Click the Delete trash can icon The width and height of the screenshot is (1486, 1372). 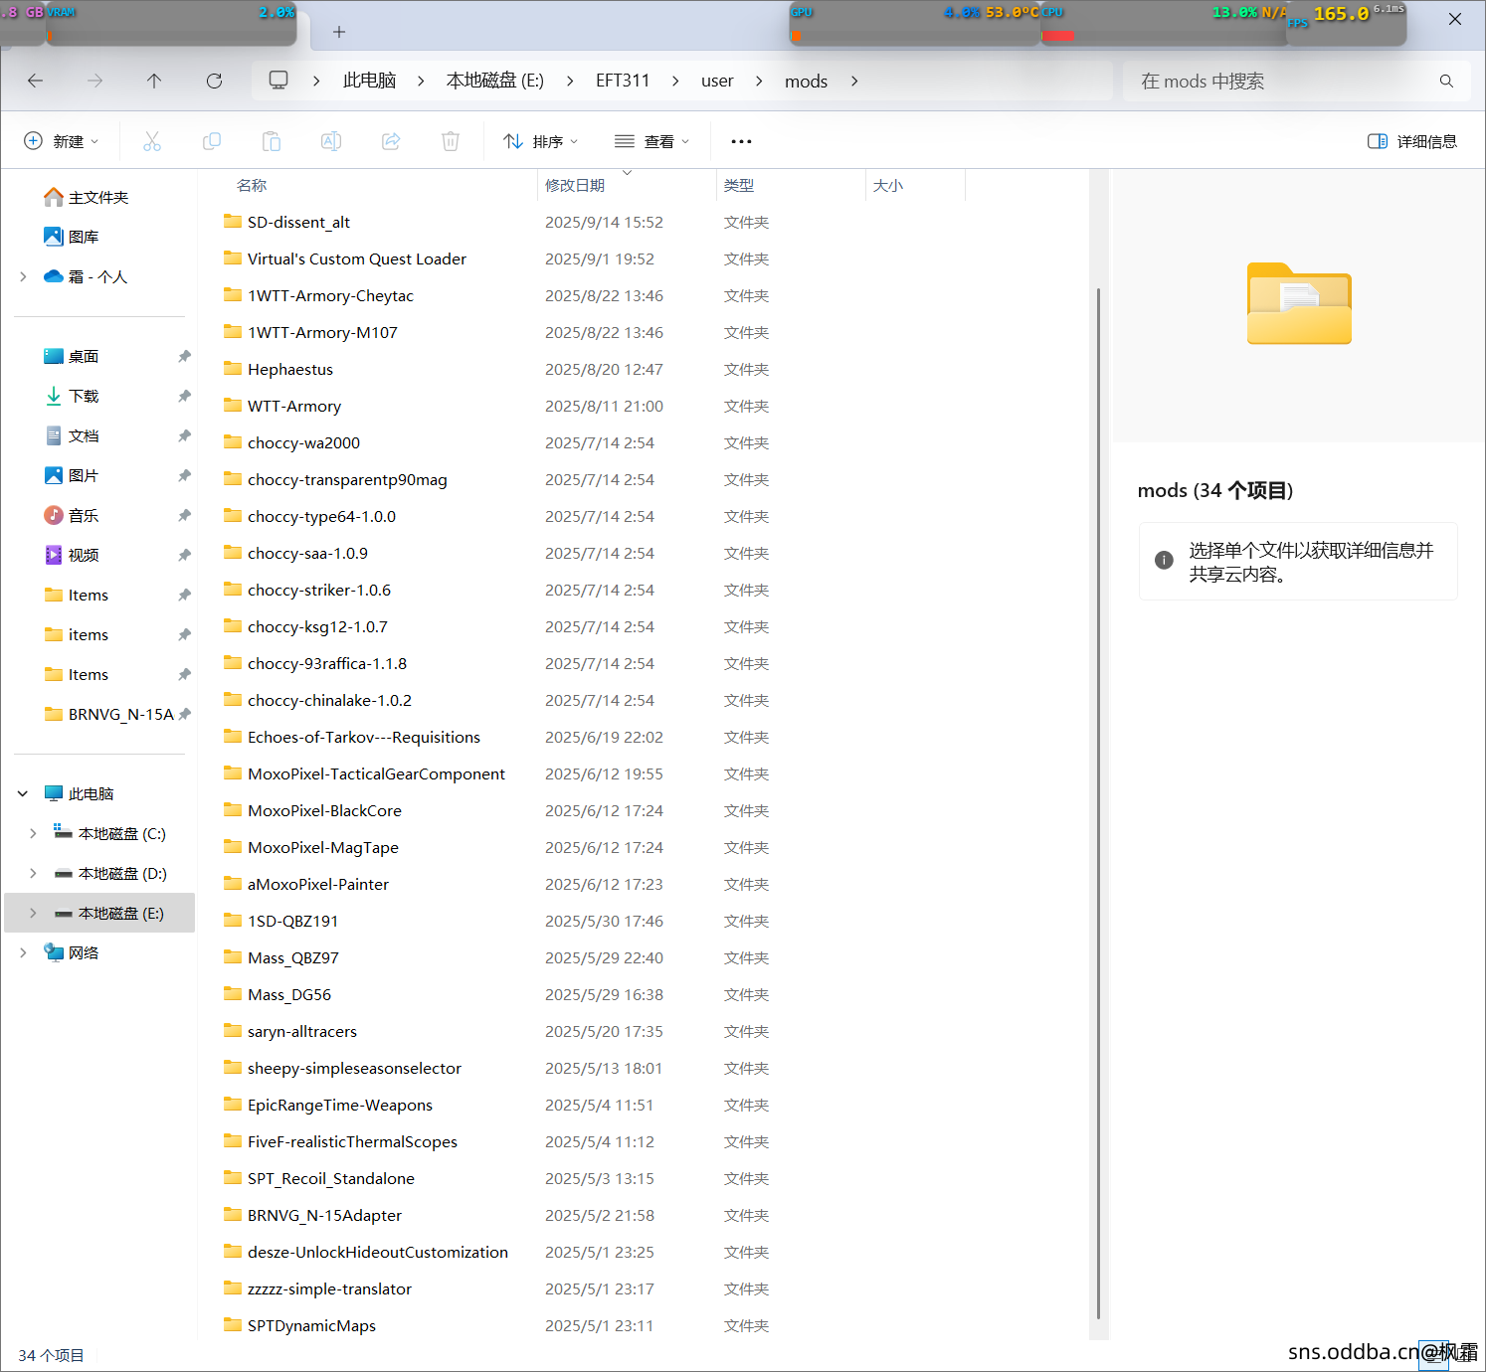tap(451, 141)
